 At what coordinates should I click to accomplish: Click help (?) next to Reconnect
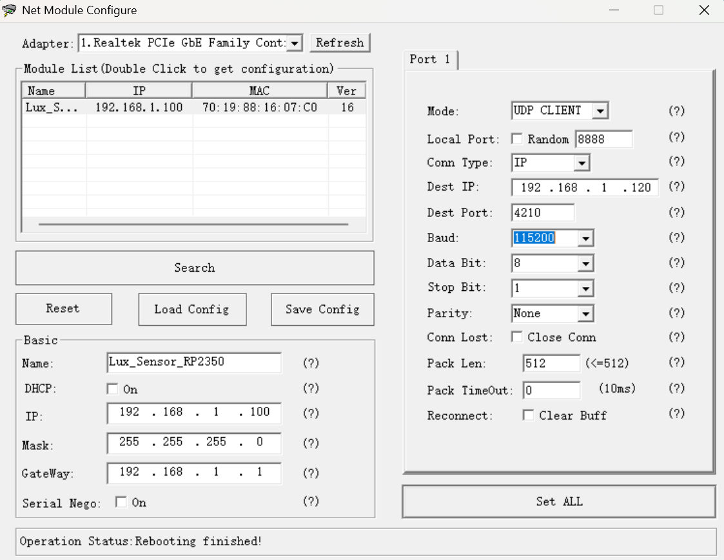tap(676, 413)
